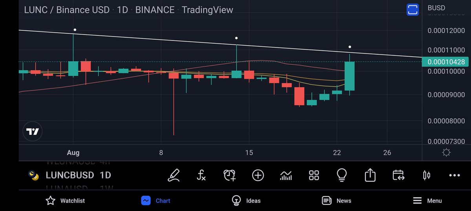Screen dimensions: 471x211
Task: Tap the 0.00009000 price axis label
Action: click(x=447, y=95)
